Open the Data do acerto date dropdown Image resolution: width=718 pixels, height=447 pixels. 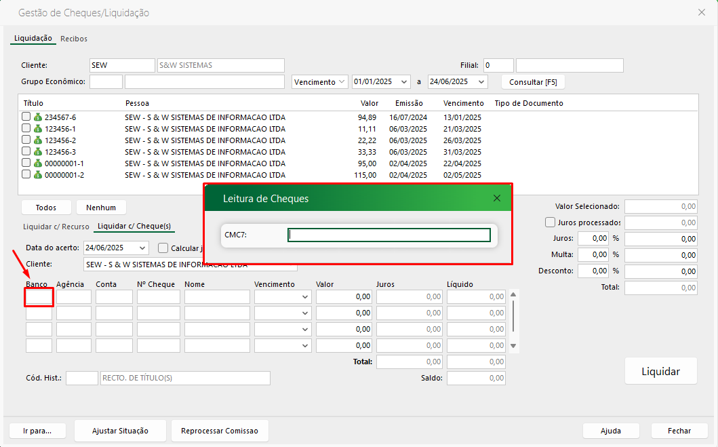coord(142,248)
